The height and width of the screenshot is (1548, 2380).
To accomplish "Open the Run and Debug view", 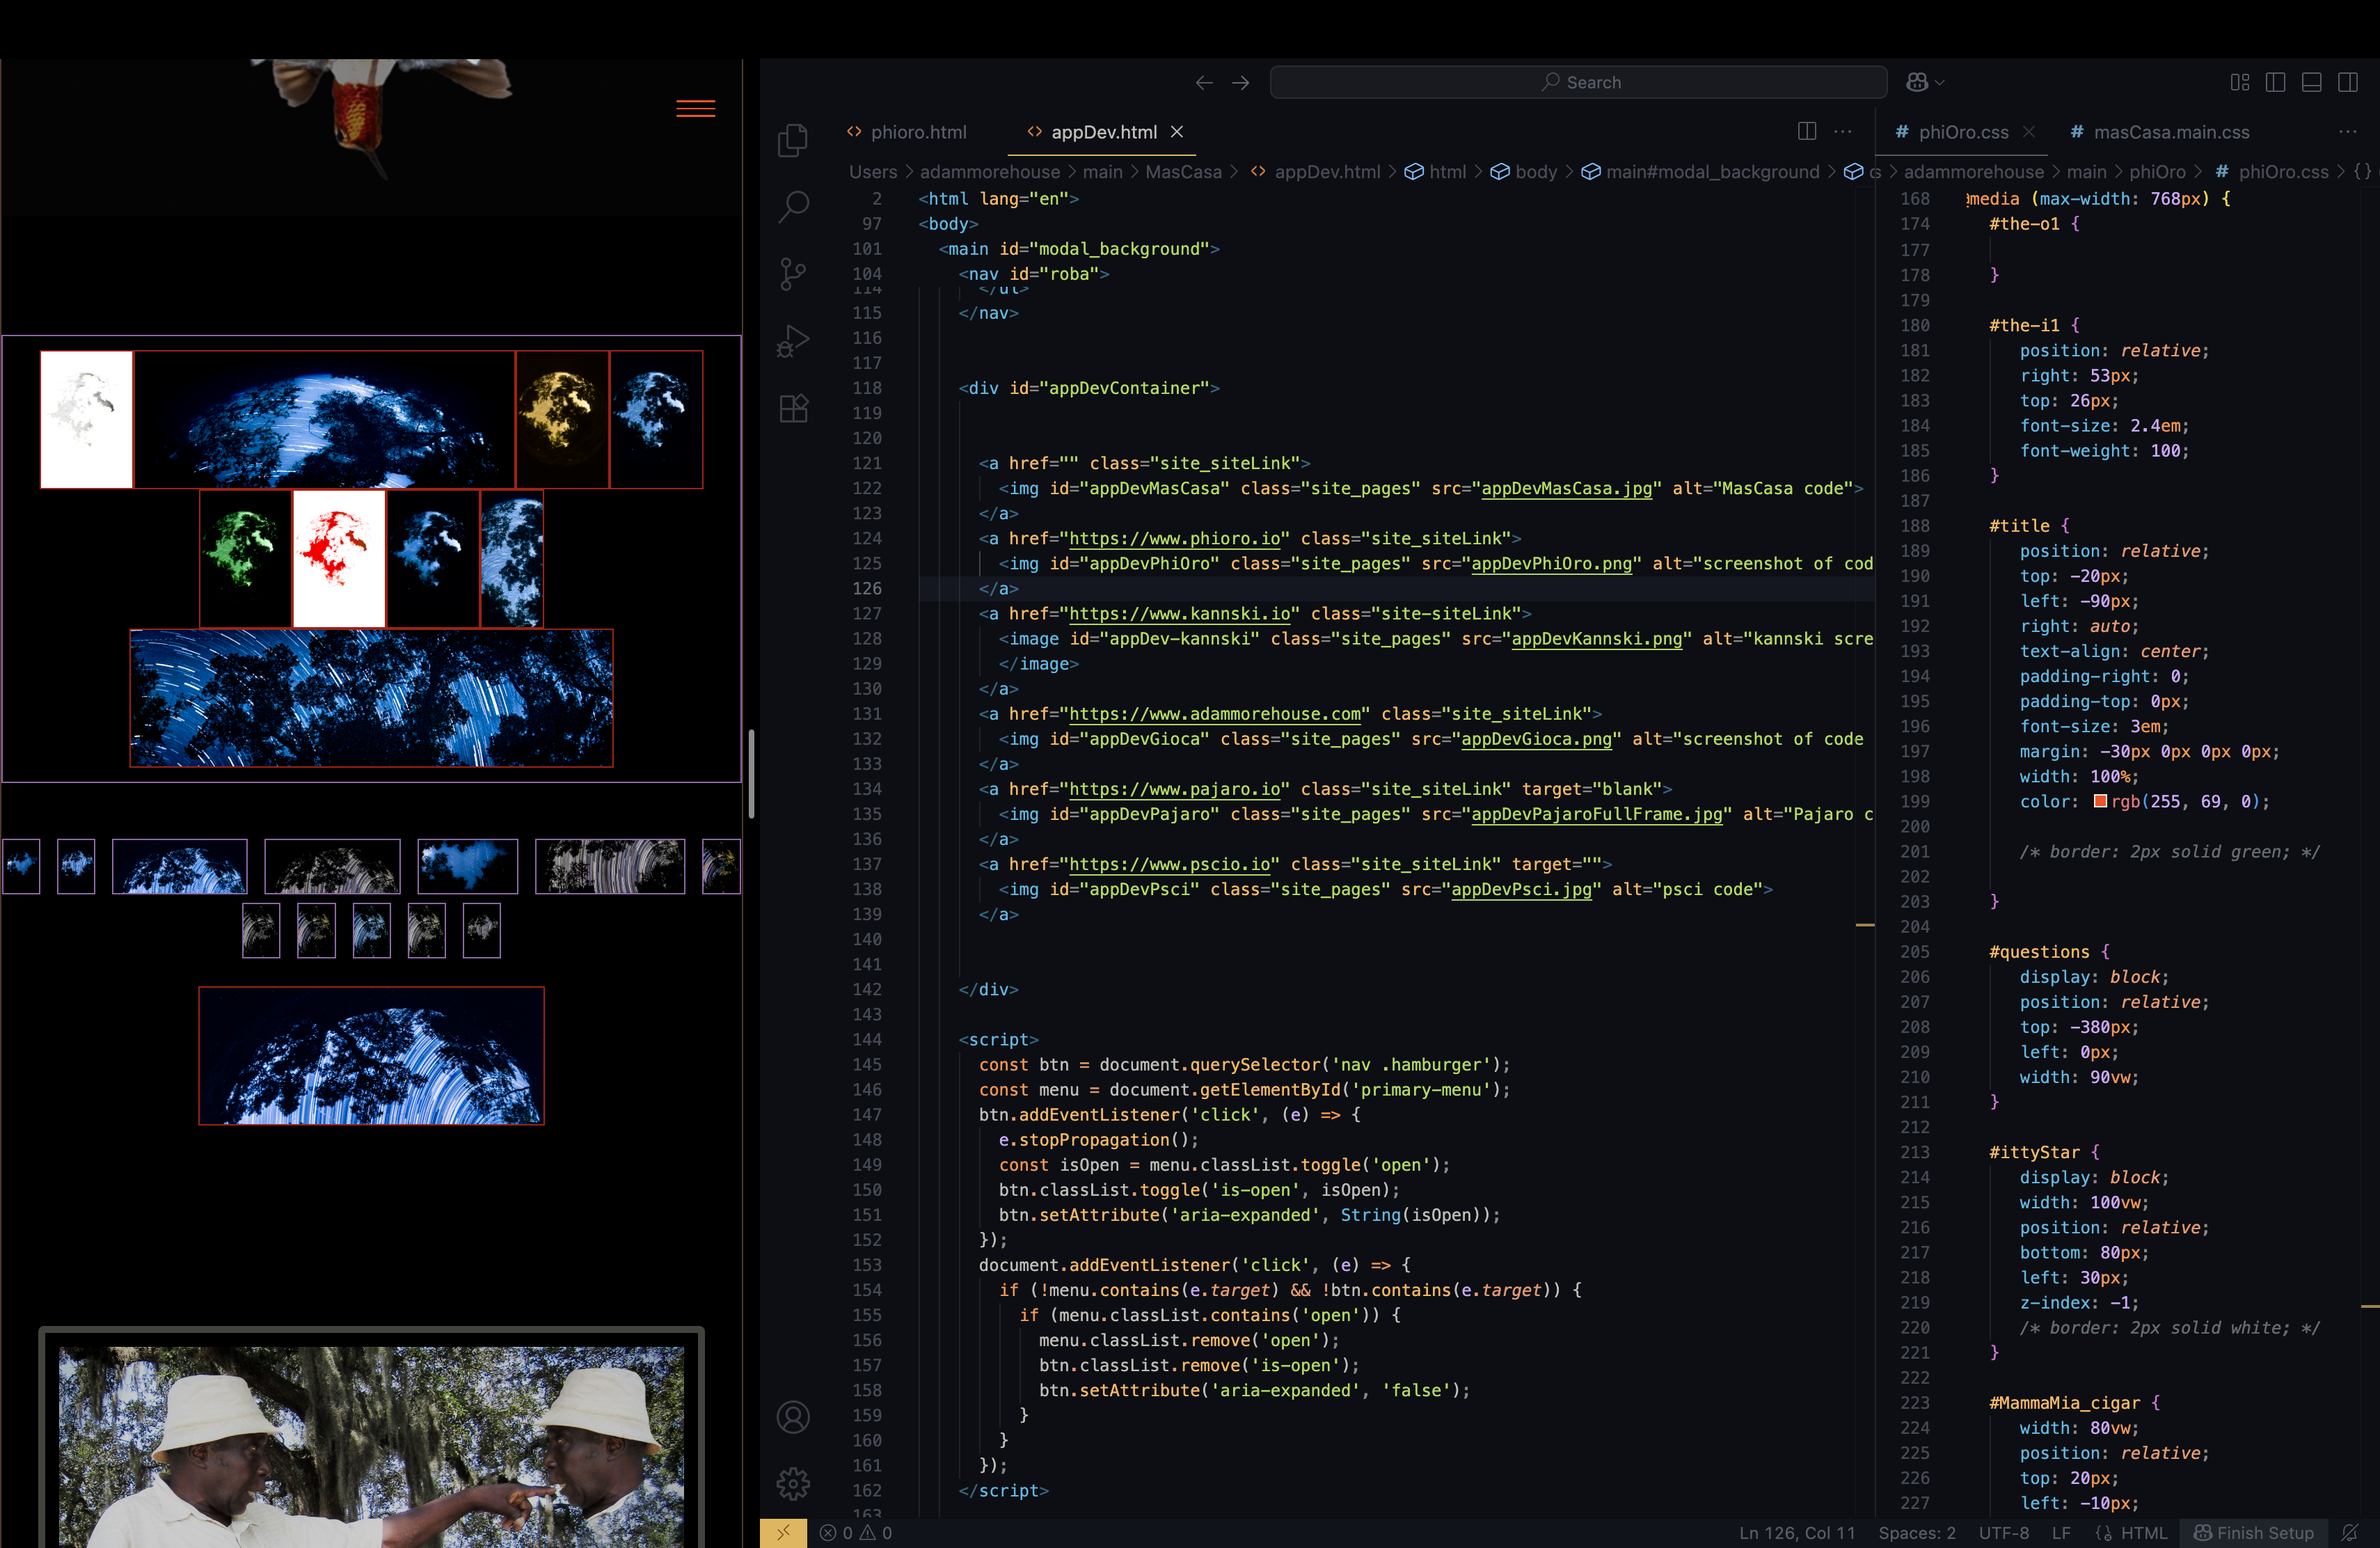I will pos(792,340).
